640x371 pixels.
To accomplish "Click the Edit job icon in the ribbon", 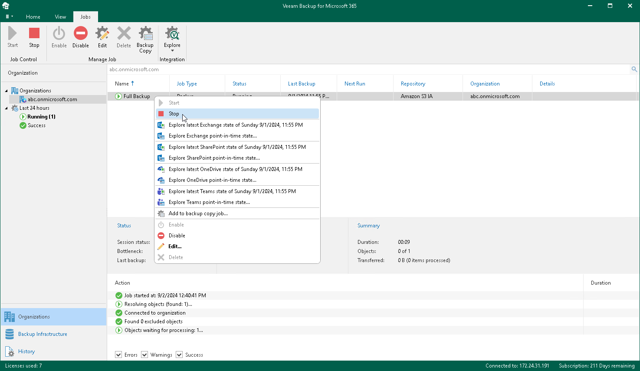I will [x=102, y=33].
